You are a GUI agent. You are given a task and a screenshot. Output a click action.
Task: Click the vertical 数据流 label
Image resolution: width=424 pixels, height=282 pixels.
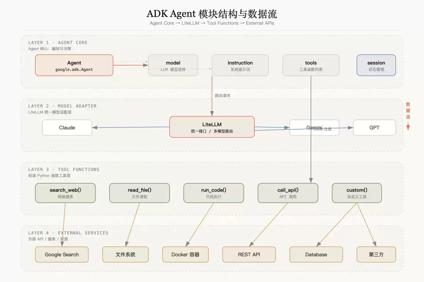(408, 110)
